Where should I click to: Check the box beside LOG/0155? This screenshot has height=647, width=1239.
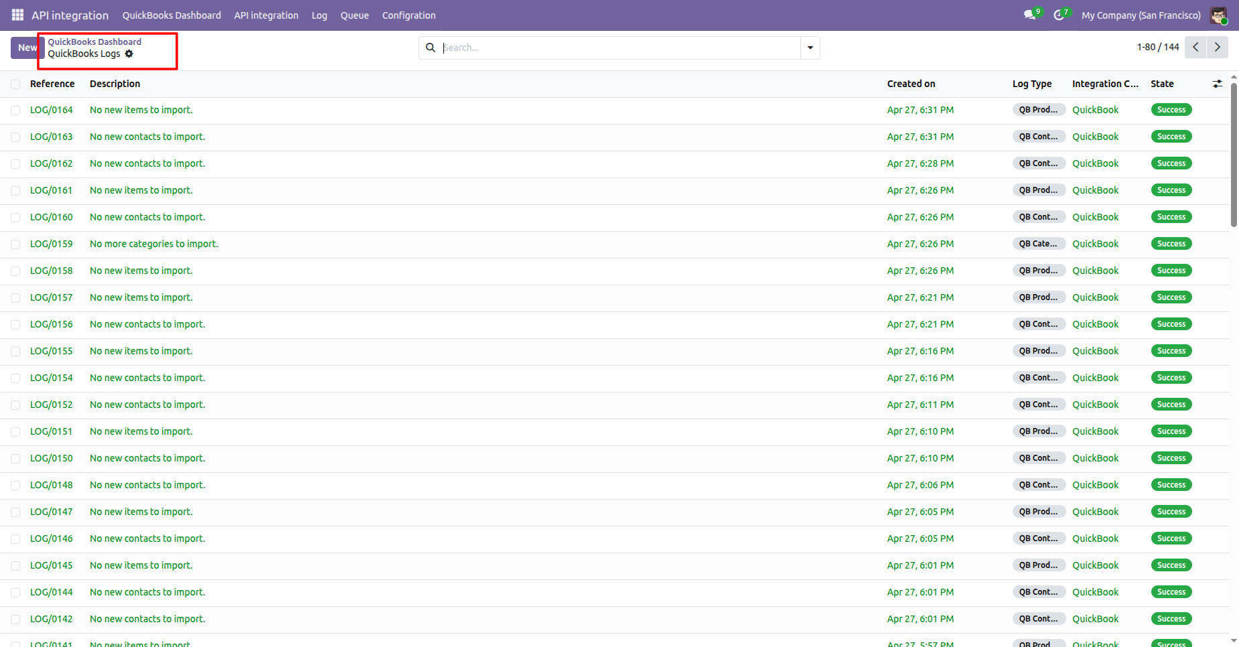click(15, 352)
